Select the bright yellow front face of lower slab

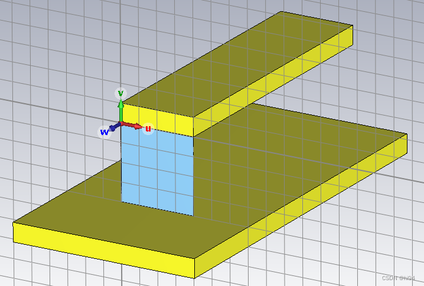point(104,250)
